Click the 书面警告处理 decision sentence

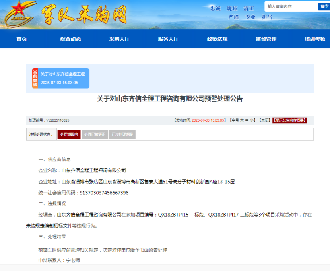point(103,250)
